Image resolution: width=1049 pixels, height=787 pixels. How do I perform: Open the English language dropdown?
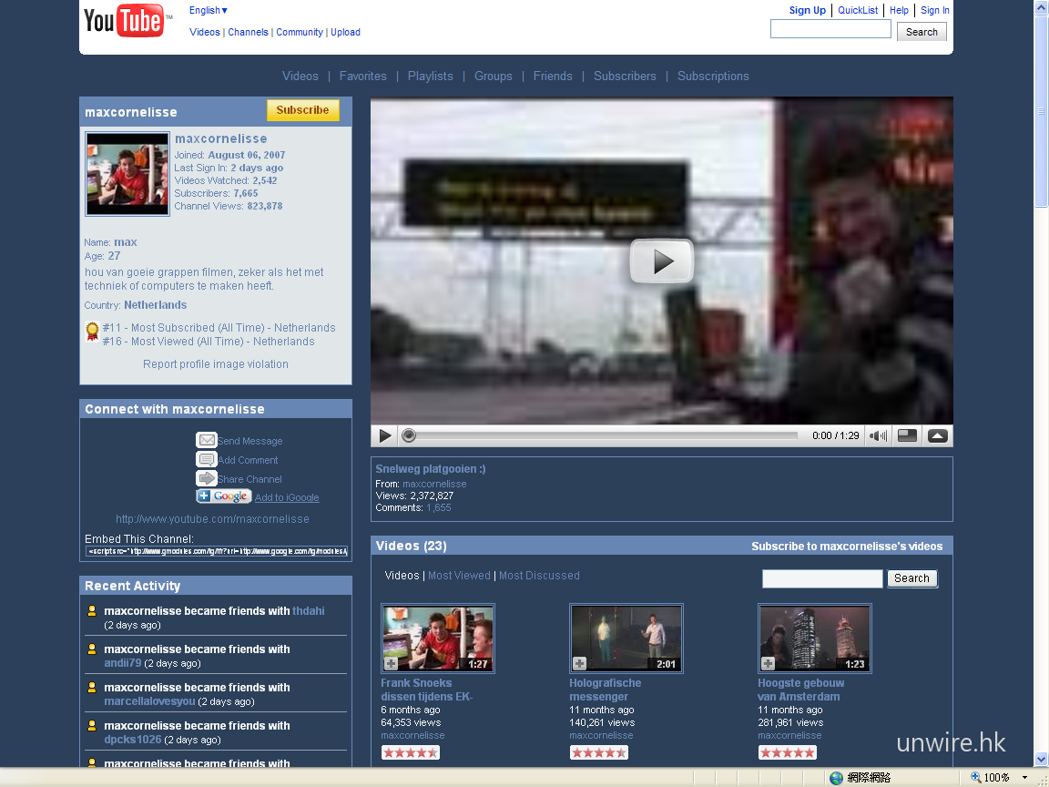(x=208, y=10)
